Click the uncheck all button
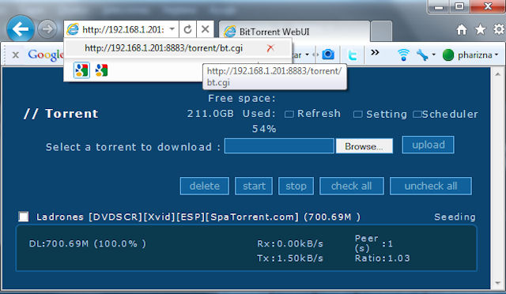Viewport: 506px width, 294px height. point(431,186)
